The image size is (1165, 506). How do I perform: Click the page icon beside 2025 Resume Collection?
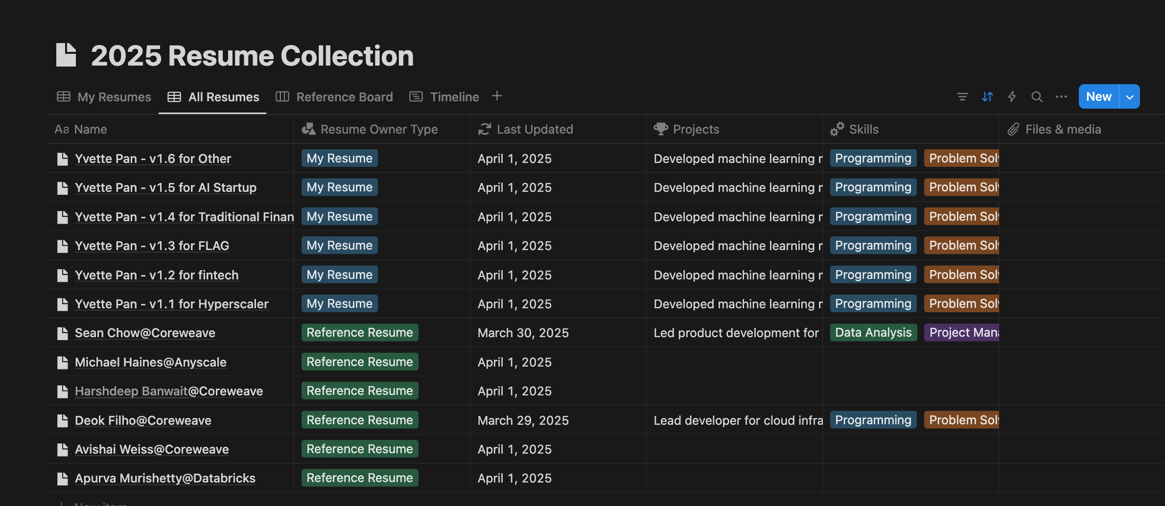coord(66,55)
